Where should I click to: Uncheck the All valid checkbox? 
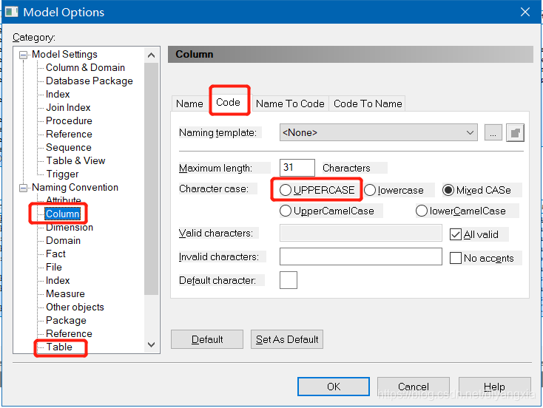coord(456,234)
